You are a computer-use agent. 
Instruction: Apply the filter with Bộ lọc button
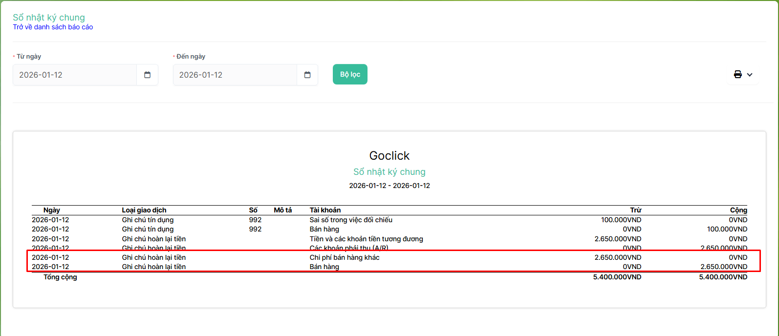click(x=350, y=74)
